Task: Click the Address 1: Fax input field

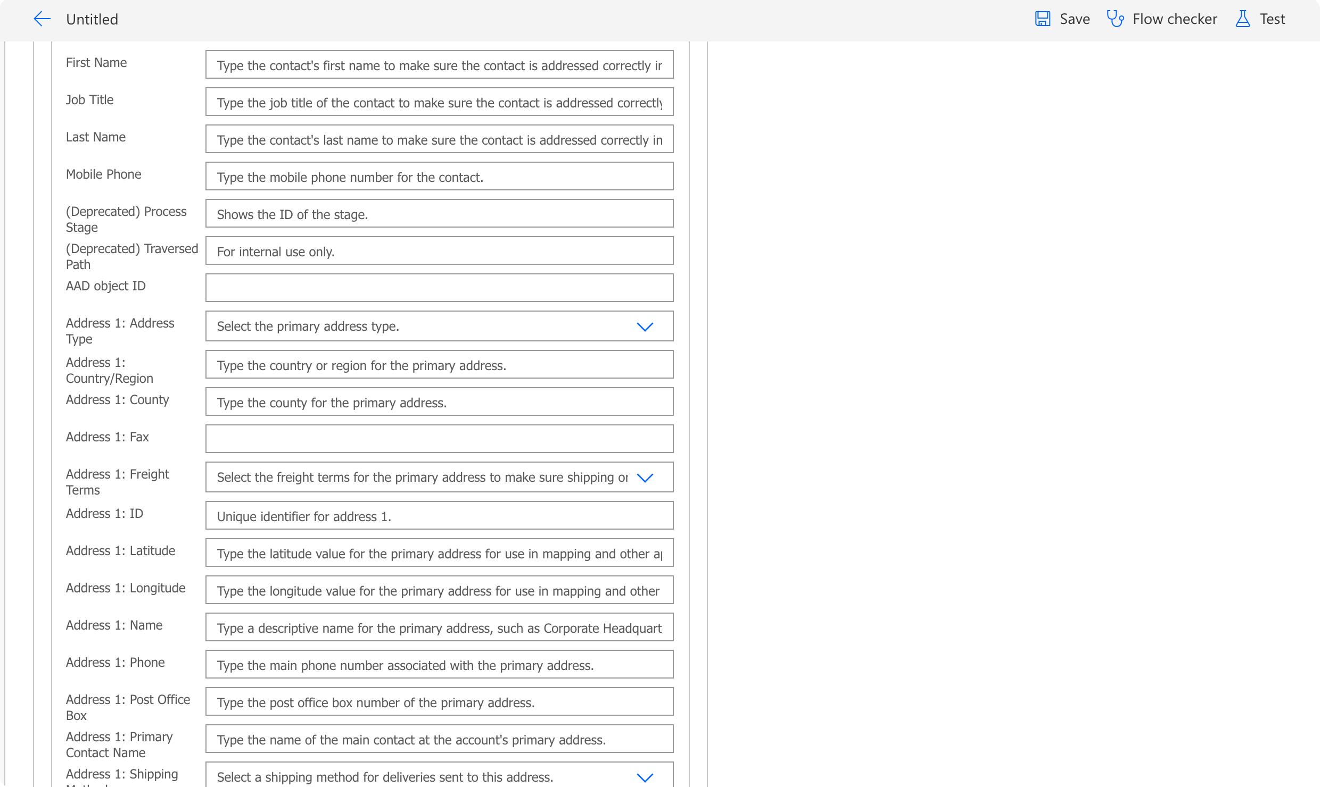Action: [439, 437]
